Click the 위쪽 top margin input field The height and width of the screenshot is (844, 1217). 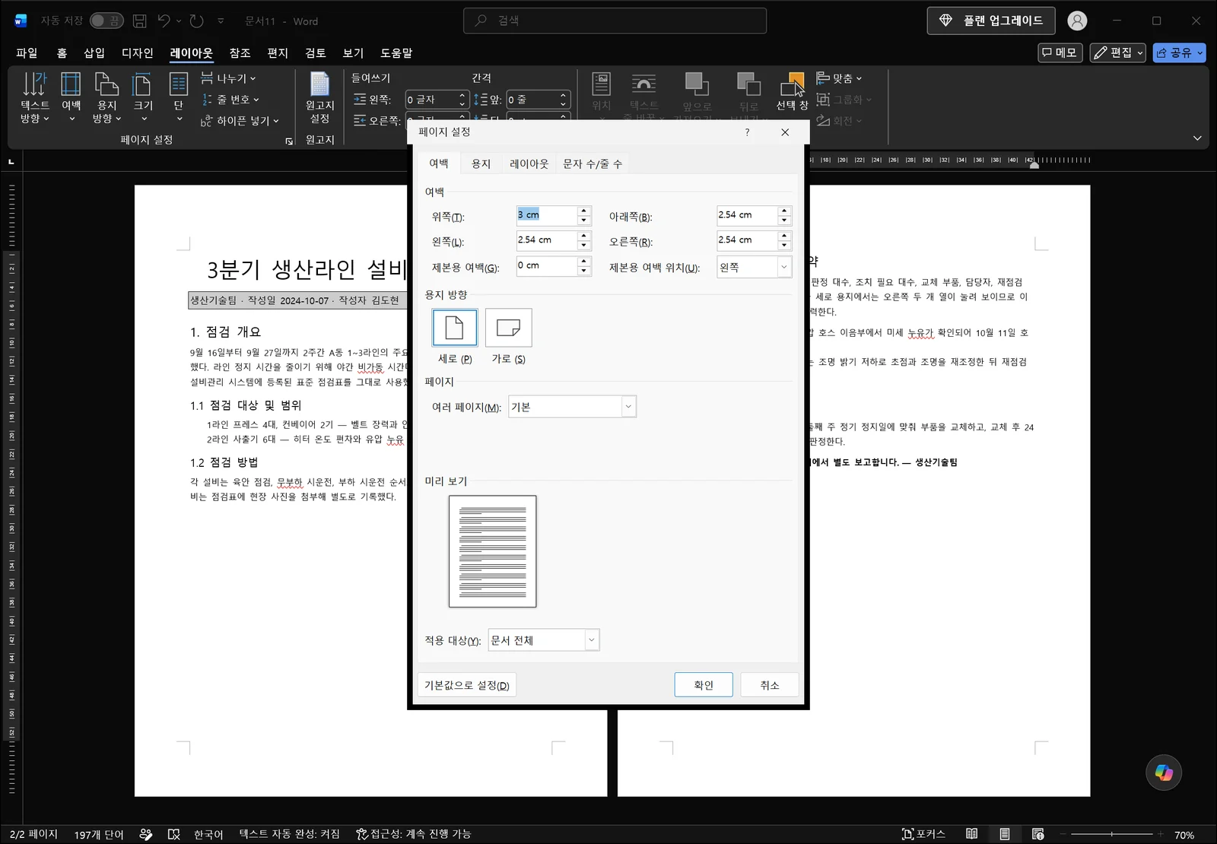tap(546, 215)
